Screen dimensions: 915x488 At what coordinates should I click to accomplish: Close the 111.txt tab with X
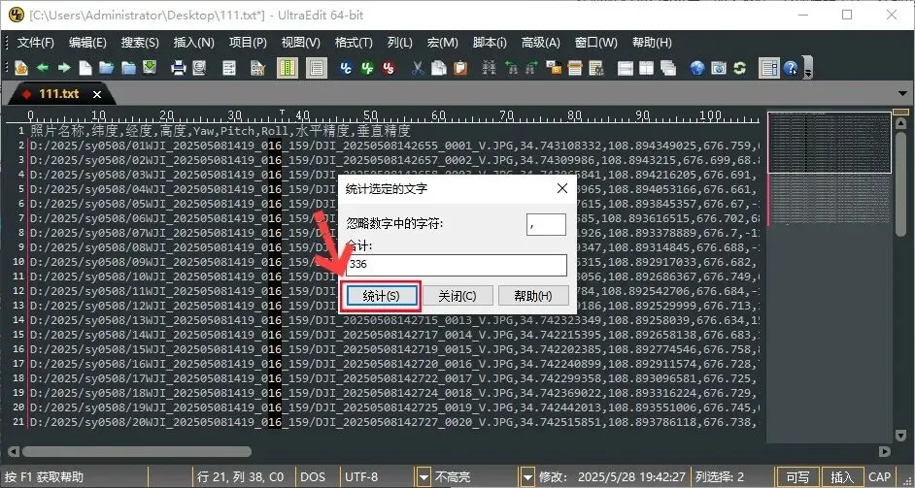(x=97, y=94)
